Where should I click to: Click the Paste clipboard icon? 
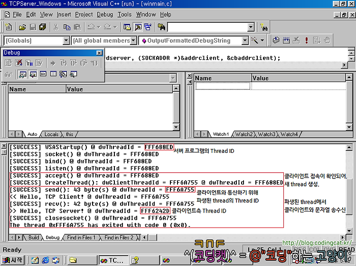coord(77,27)
